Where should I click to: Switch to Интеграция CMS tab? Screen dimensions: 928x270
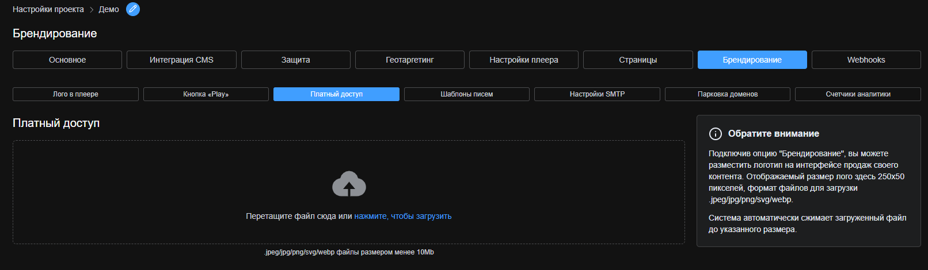click(x=181, y=60)
